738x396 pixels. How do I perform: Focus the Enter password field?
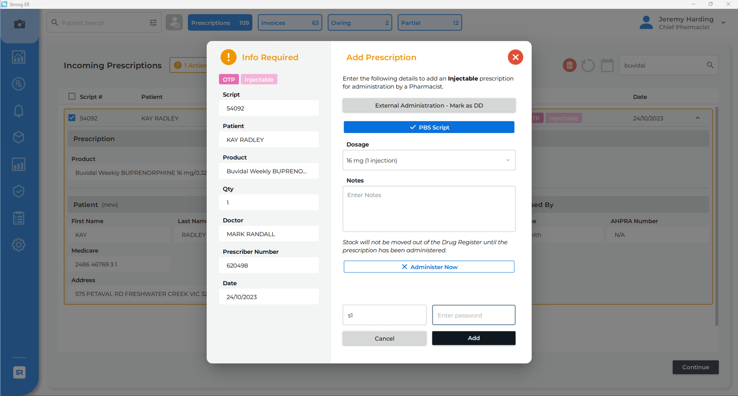474,315
